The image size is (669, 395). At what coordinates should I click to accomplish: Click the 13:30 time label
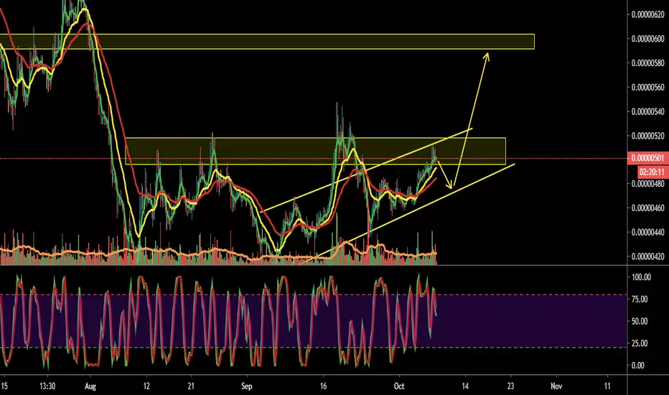(x=47, y=386)
